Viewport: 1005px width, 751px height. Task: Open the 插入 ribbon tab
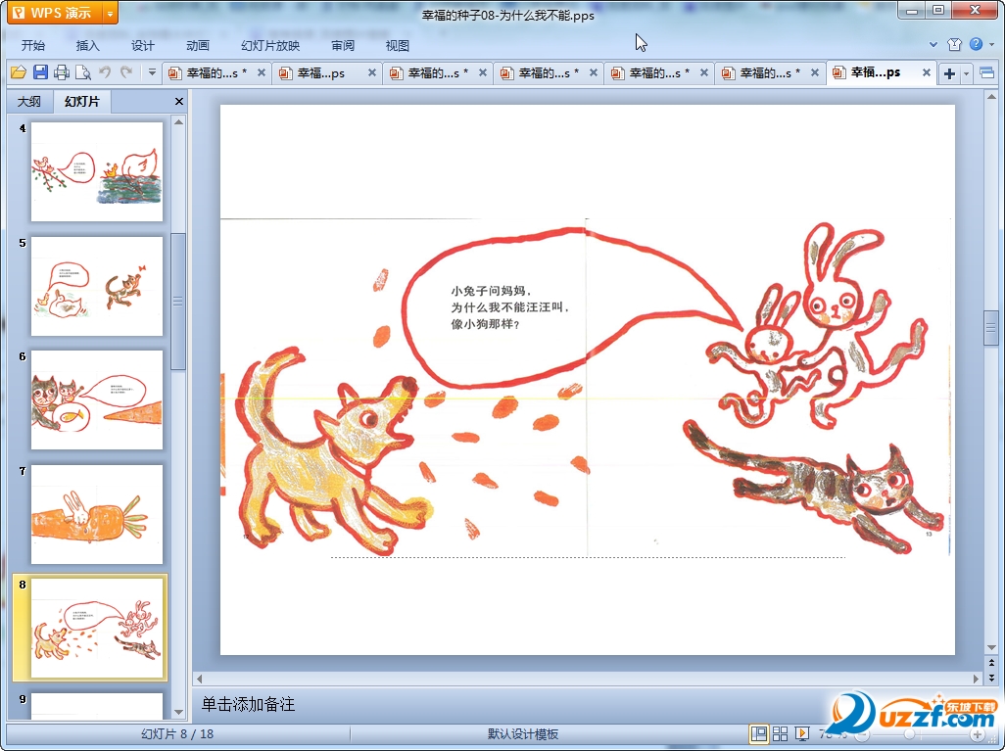(x=88, y=45)
